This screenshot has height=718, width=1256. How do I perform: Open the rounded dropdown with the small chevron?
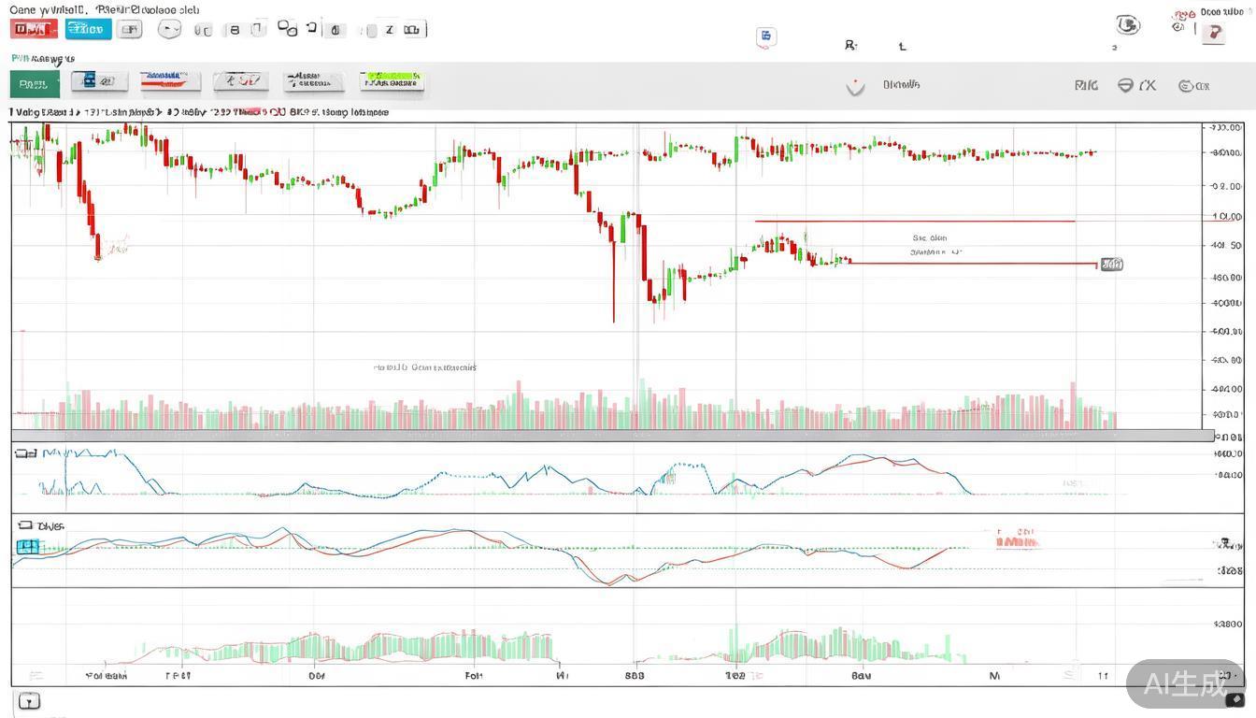point(169,29)
